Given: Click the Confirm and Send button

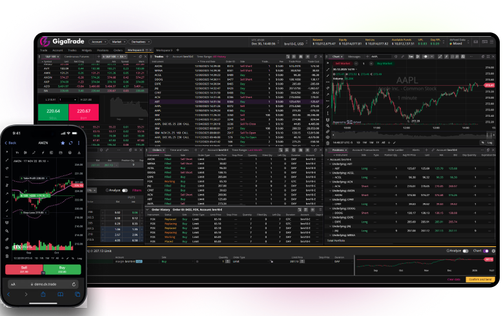Looking at the screenshot, I should tap(480, 279).
